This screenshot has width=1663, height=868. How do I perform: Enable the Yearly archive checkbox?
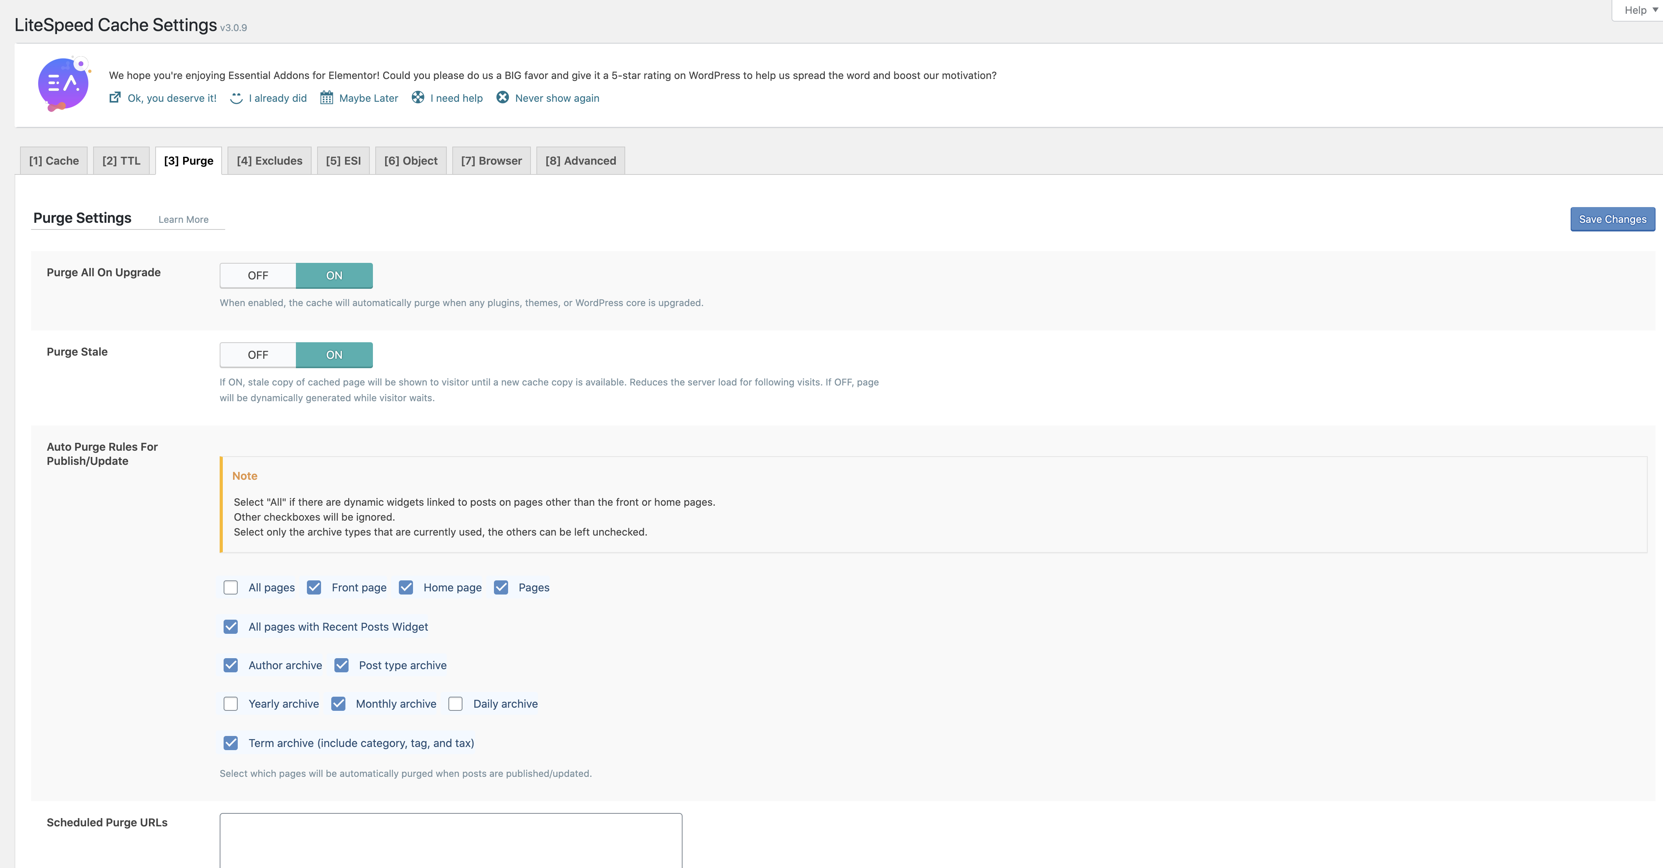point(230,703)
